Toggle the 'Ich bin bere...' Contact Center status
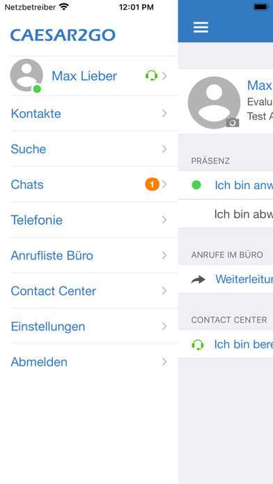The width and height of the screenshot is (273, 484). (x=226, y=344)
